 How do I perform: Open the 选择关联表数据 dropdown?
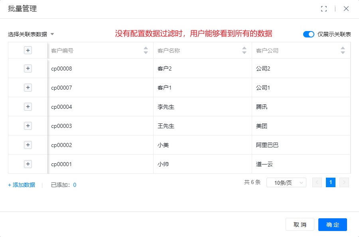[x=31, y=34]
